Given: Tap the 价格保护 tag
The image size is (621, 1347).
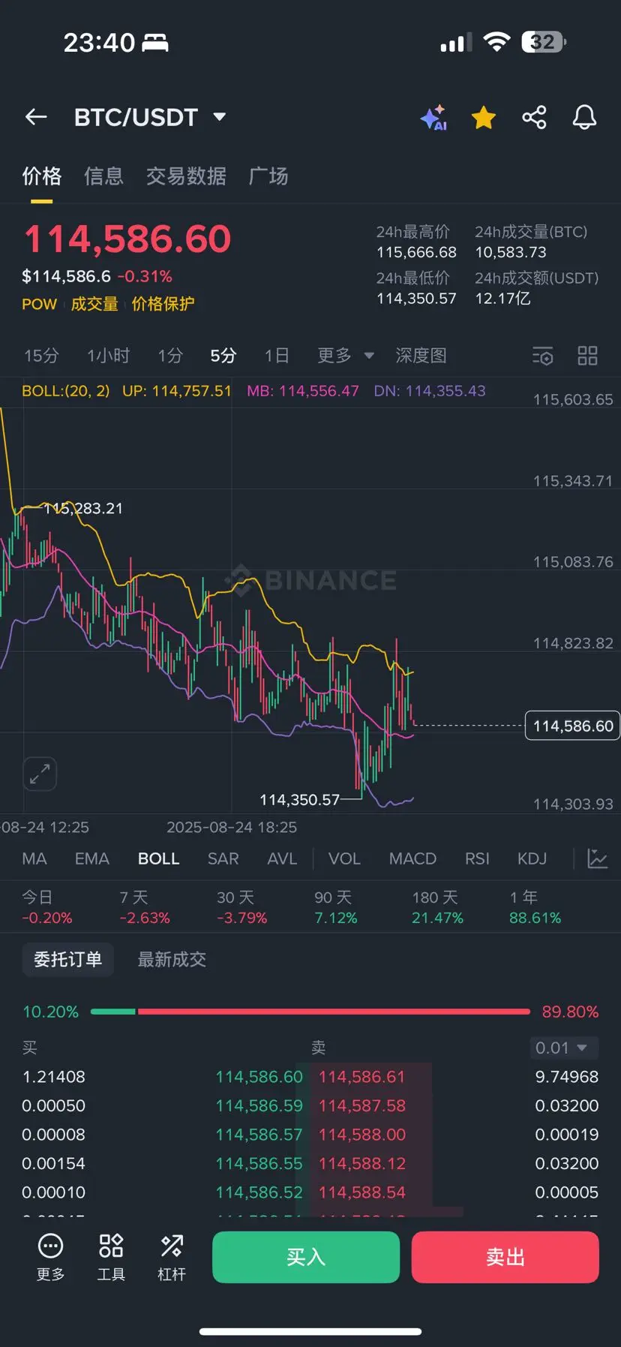Looking at the screenshot, I should click(163, 304).
